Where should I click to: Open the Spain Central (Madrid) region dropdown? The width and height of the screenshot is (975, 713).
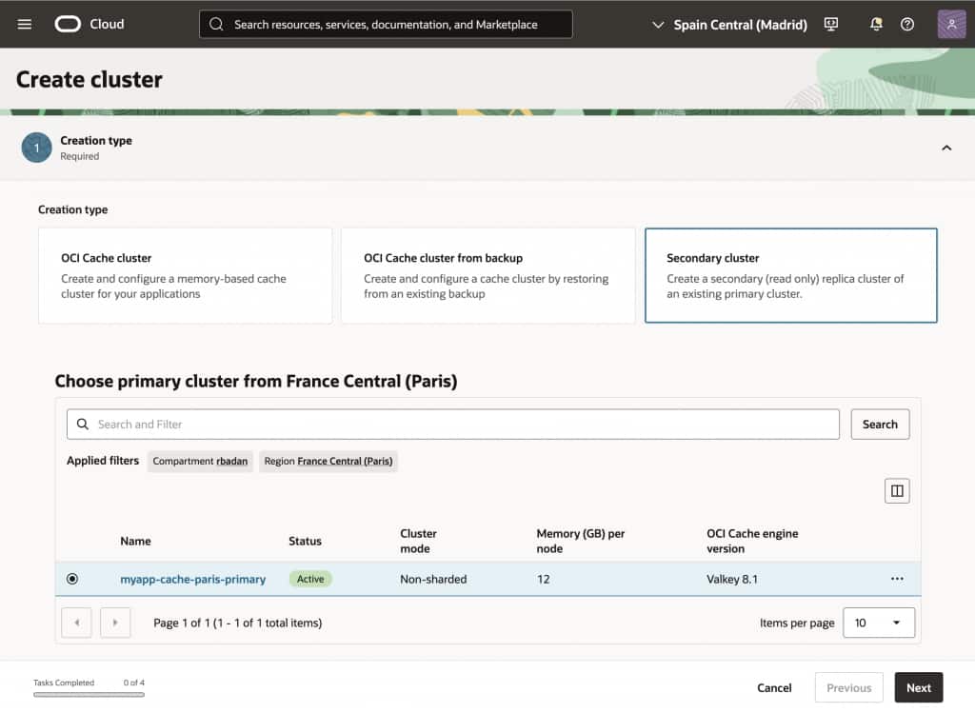pyautogui.click(x=729, y=25)
